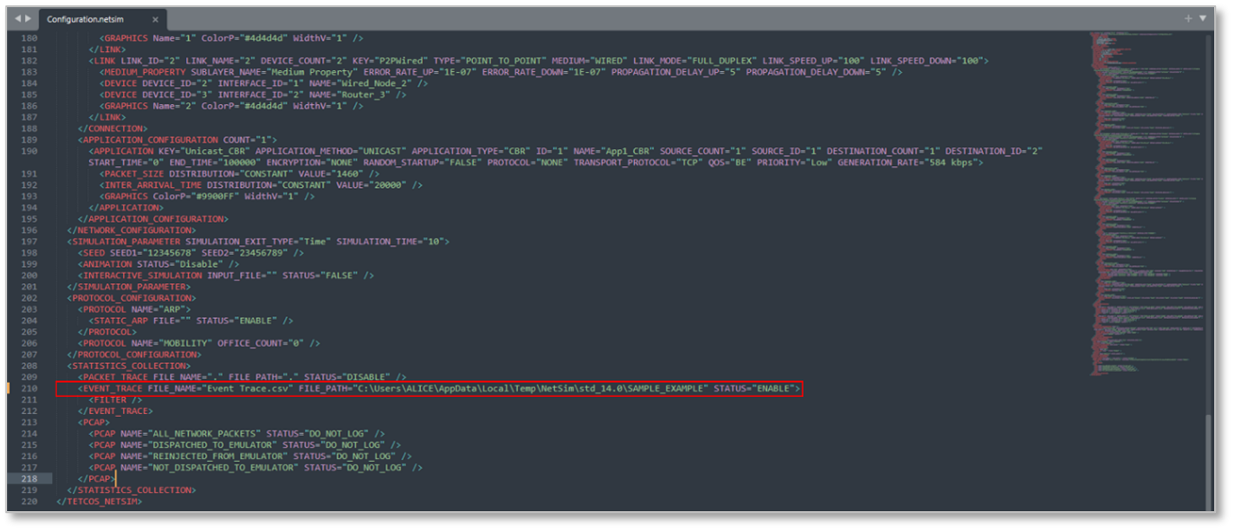Click line number 218 in the gutter
Image resolution: width=1233 pixels, height=530 pixels.
tap(28, 479)
